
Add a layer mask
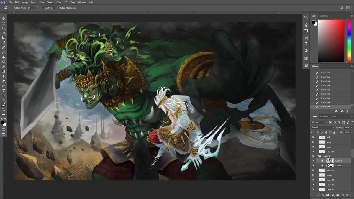pos(328,195)
